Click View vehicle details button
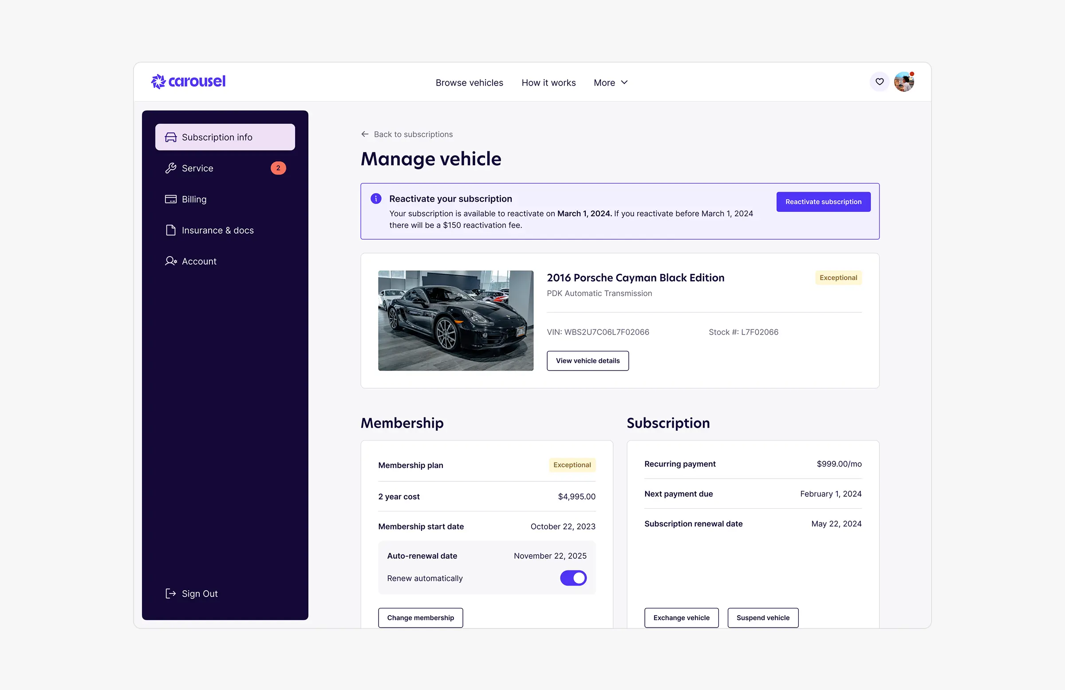 [587, 361]
